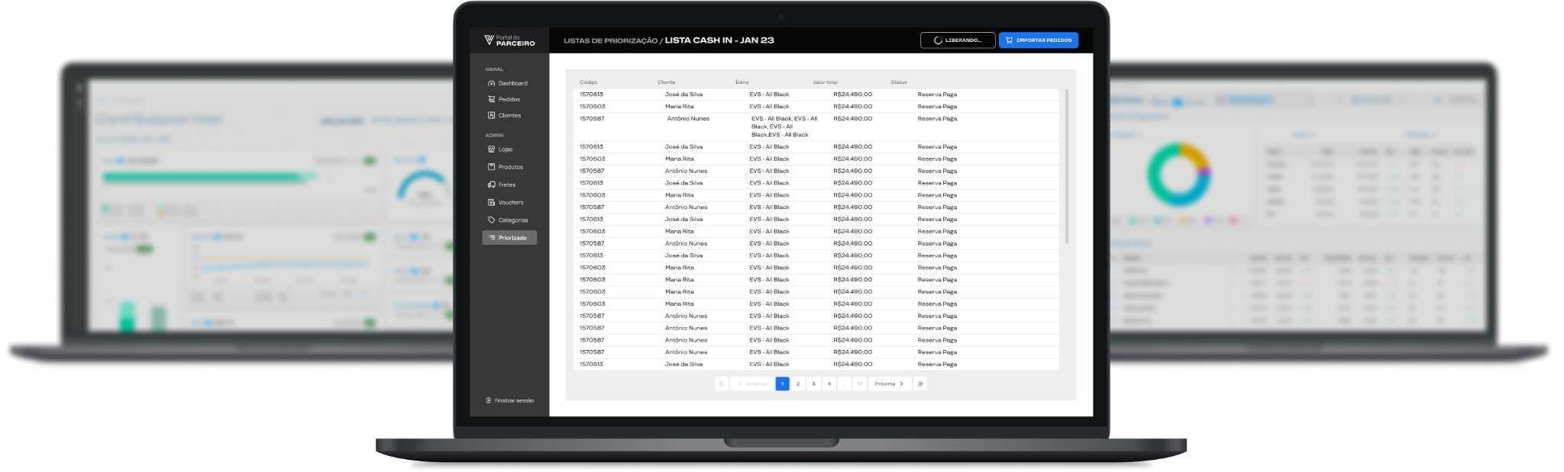Jump to last page with double-chevron

tap(920, 384)
